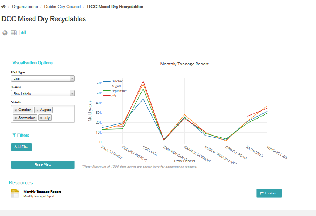
Task: Open Dublin City Council breadcrumb link
Action: pyautogui.click(x=62, y=7)
